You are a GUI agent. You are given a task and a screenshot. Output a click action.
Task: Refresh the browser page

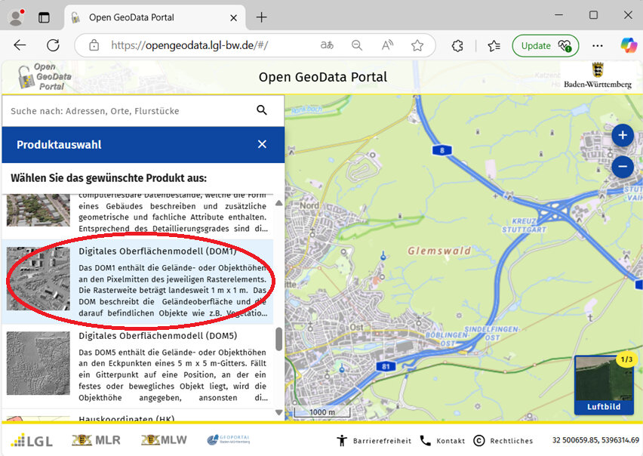(x=53, y=45)
